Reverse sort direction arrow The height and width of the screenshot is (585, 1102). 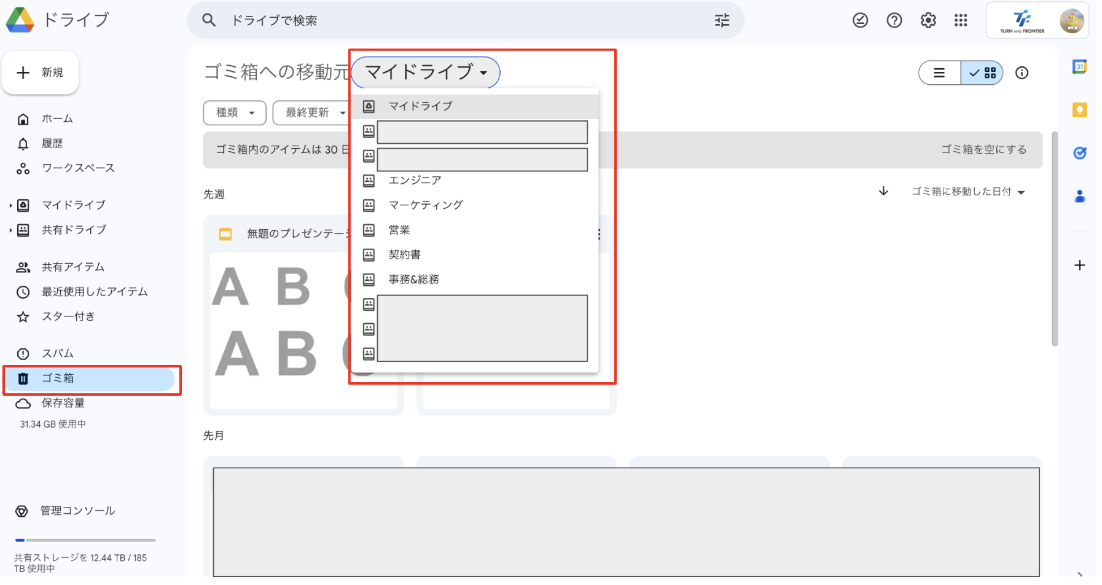[883, 191]
